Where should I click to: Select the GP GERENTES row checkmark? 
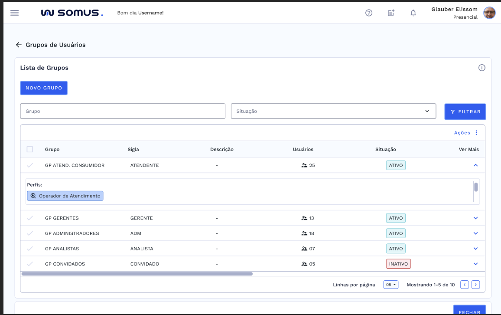[30, 218]
